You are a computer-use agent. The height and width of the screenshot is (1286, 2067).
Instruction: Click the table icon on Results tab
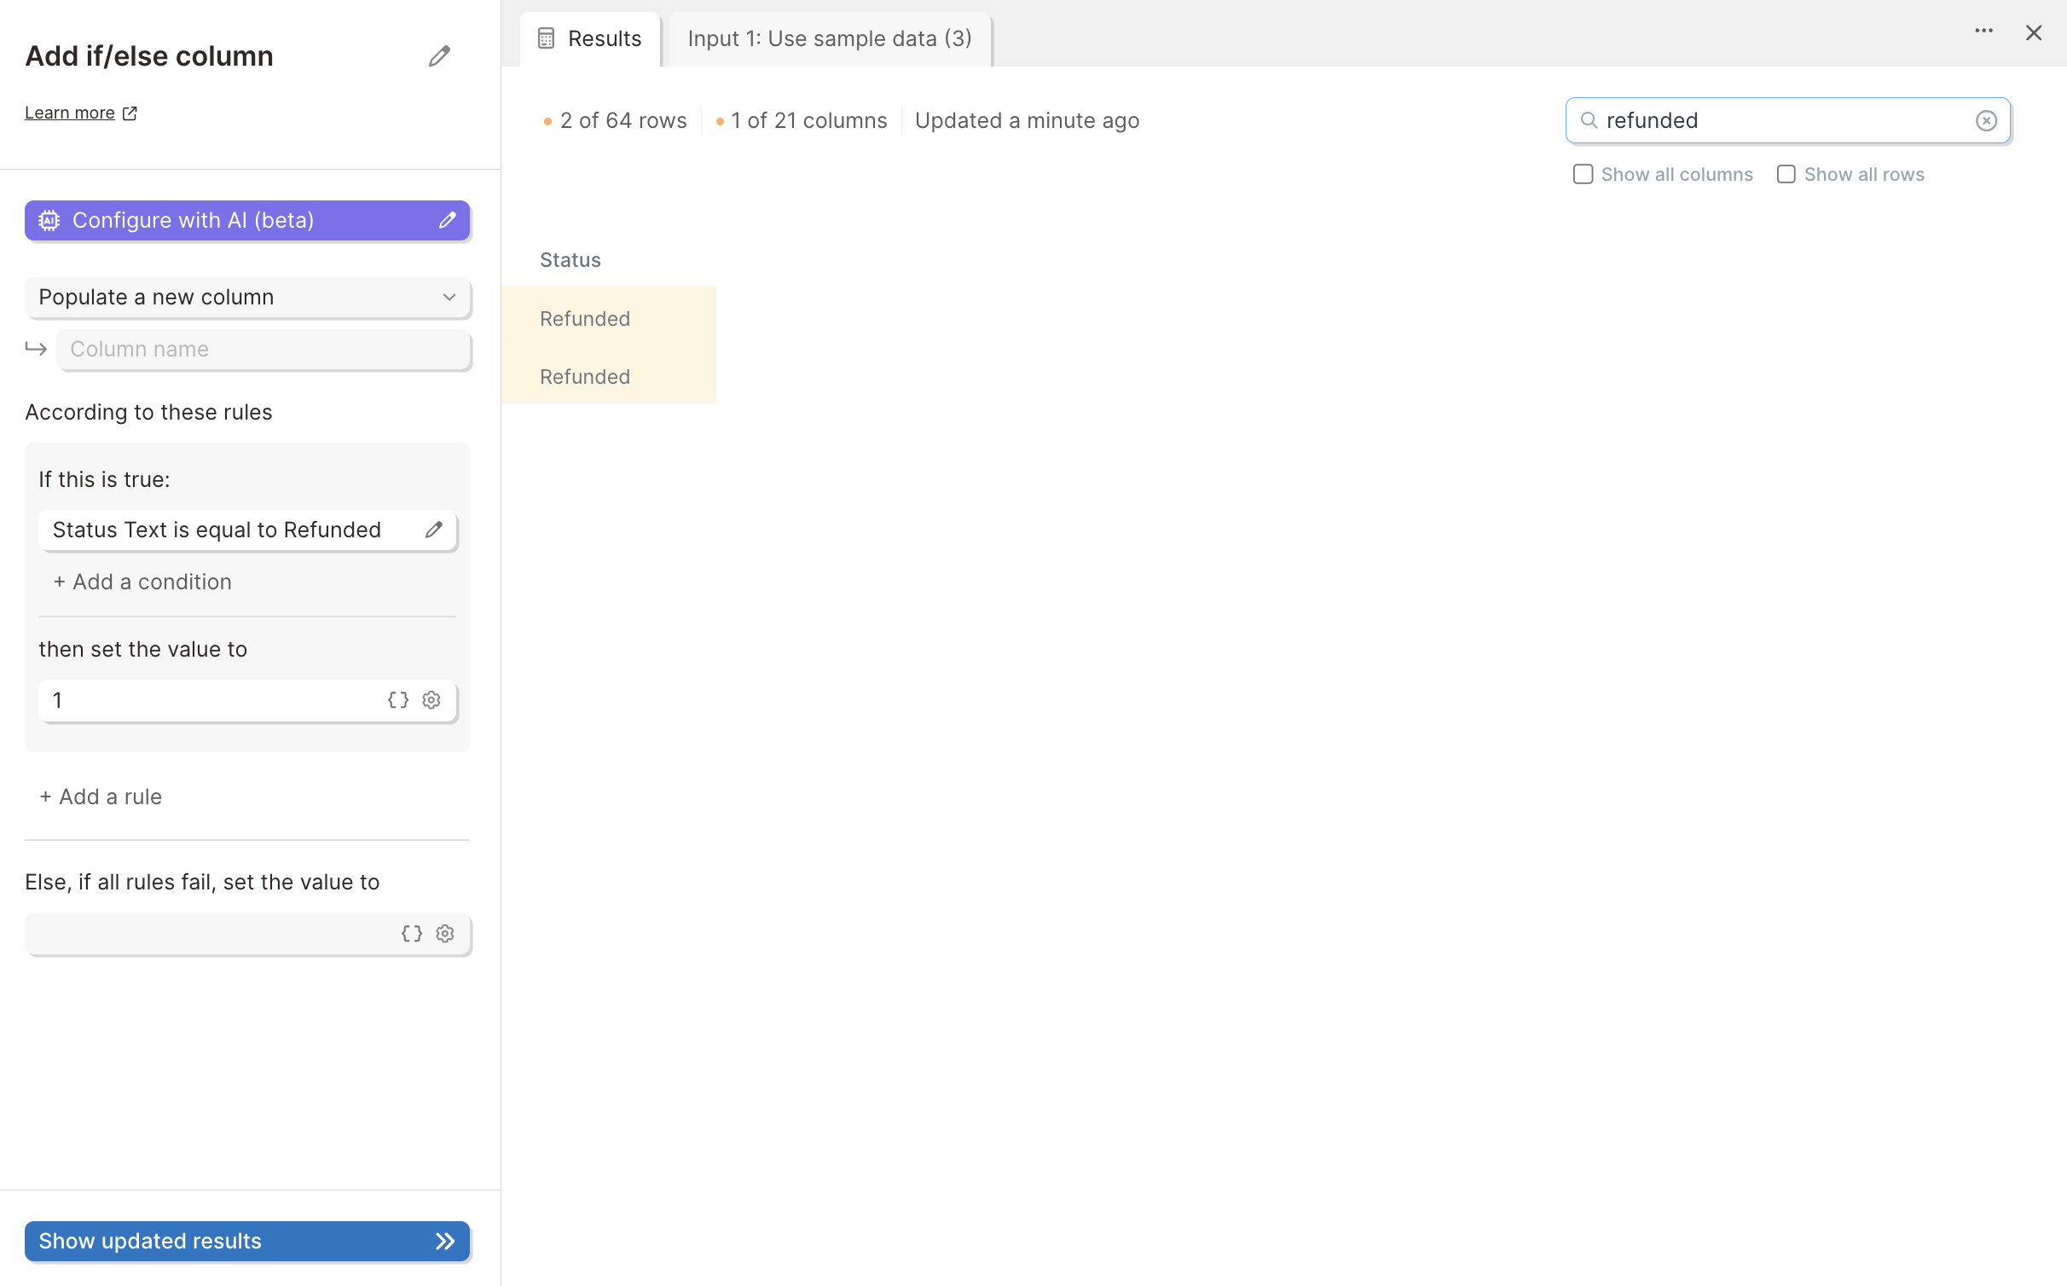[x=547, y=39]
